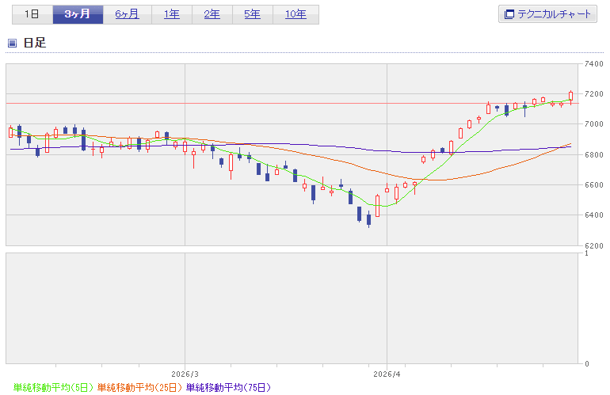The width and height of the screenshot is (610, 395).
Task: Click the 6800 price axis label
Action: [x=594, y=154]
